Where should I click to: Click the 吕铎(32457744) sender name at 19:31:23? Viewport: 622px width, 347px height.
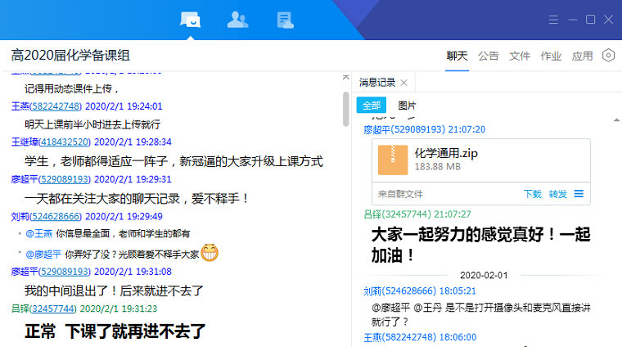[x=43, y=309]
